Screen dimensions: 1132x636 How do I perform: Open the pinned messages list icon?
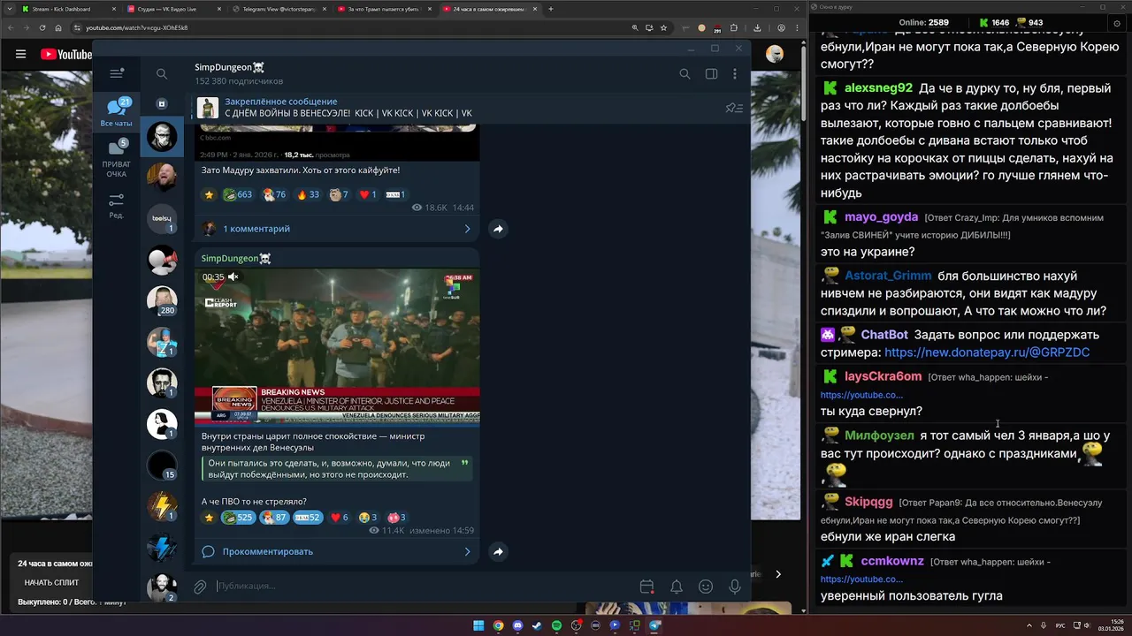click(734, 108)
